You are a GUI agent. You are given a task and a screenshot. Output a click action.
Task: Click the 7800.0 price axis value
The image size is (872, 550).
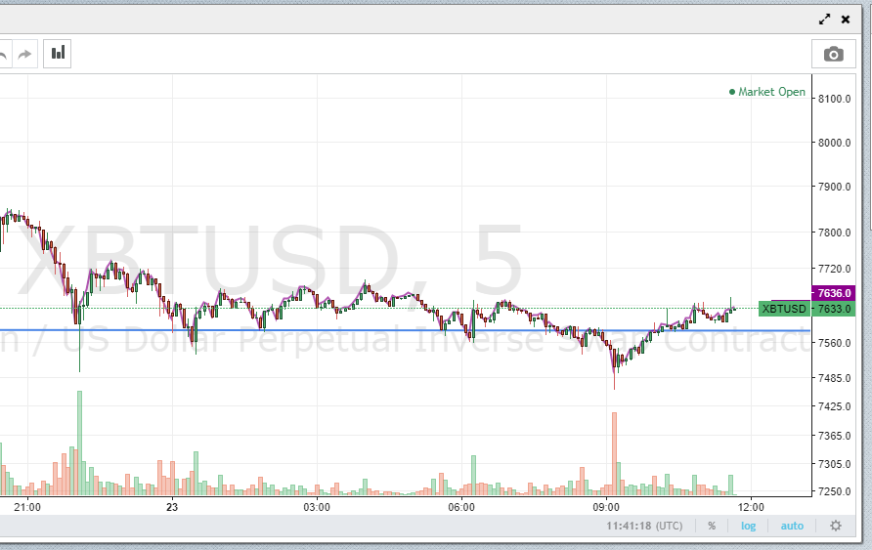(834, 233)
